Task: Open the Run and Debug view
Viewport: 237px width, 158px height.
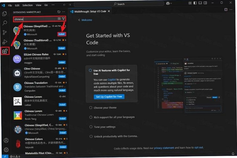Action: (5, 42)
